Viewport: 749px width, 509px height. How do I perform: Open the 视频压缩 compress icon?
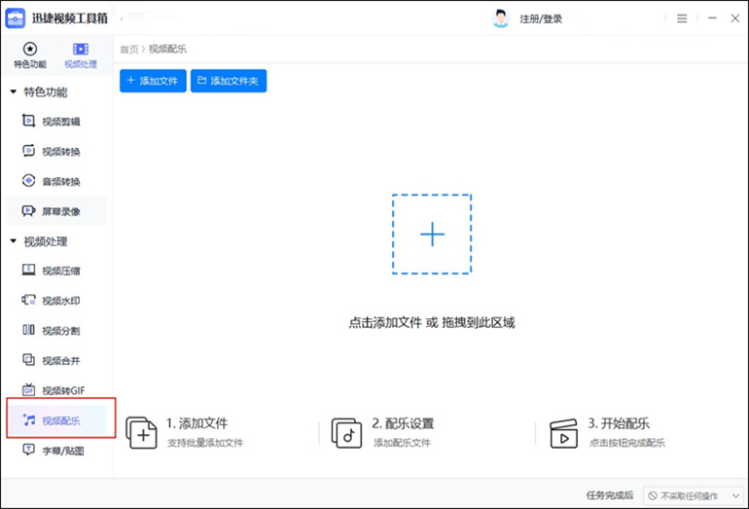28,270
